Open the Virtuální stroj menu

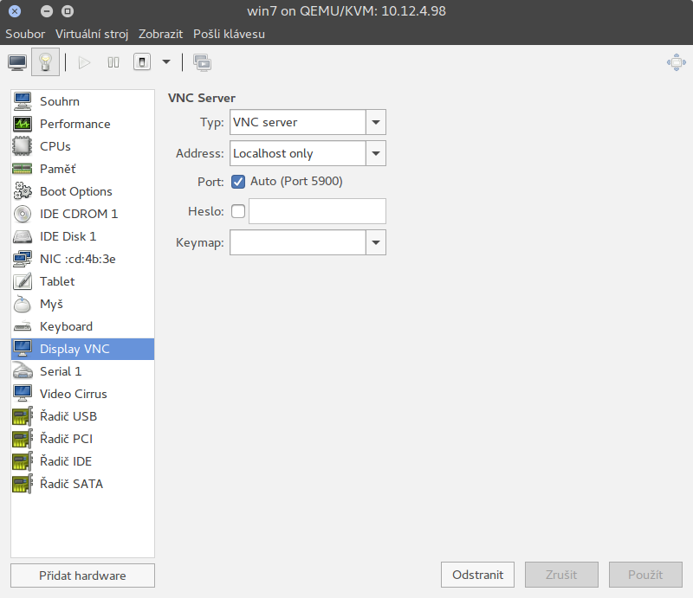coord(92,34)
